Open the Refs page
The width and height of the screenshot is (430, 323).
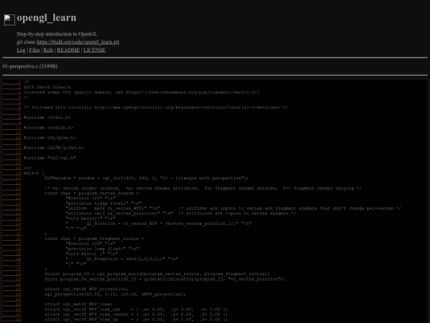(49, 50)
